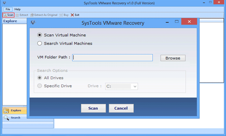Click the shield logo in dialog title bar
Screen dimensions: 226x136
click(x=33, y=22)
